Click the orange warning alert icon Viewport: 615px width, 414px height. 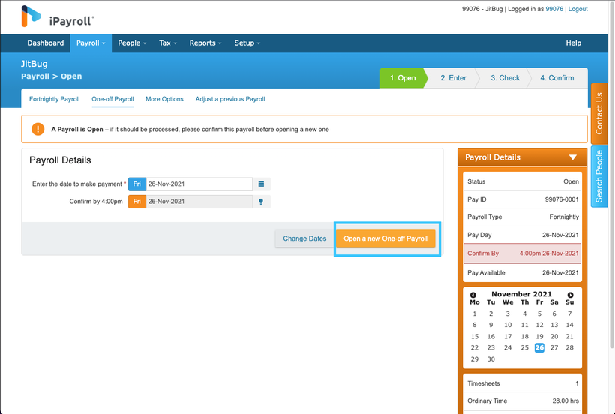click(x=37, y=129)
